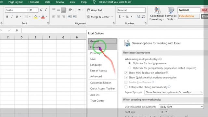Image resolution: width=208 pixels, height=117 pixels.
Task: Select Customize Ribbon in Excel Options
Action: pos(102,83)
